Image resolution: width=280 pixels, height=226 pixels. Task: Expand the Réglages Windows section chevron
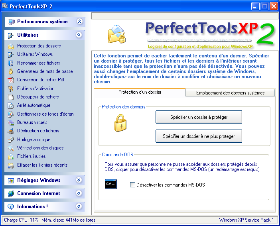[x=79, y=180]
